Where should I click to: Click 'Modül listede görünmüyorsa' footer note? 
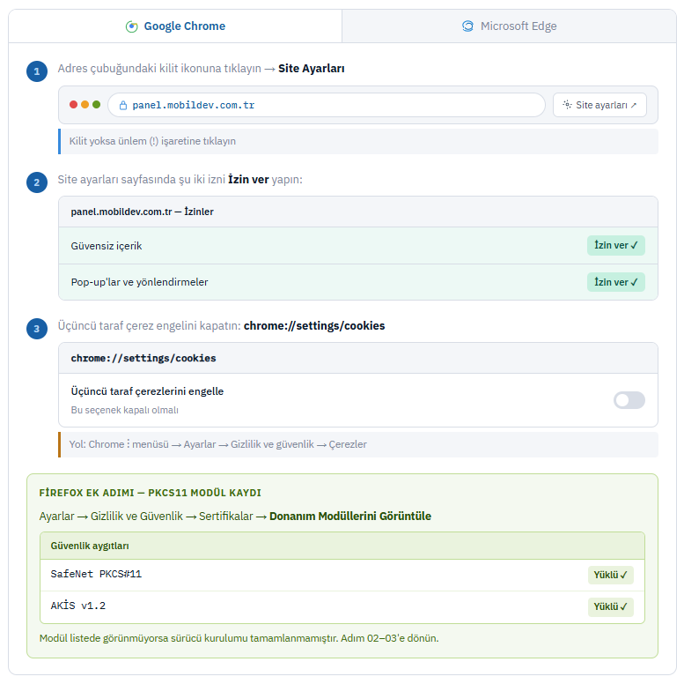[x=239, y=638]
